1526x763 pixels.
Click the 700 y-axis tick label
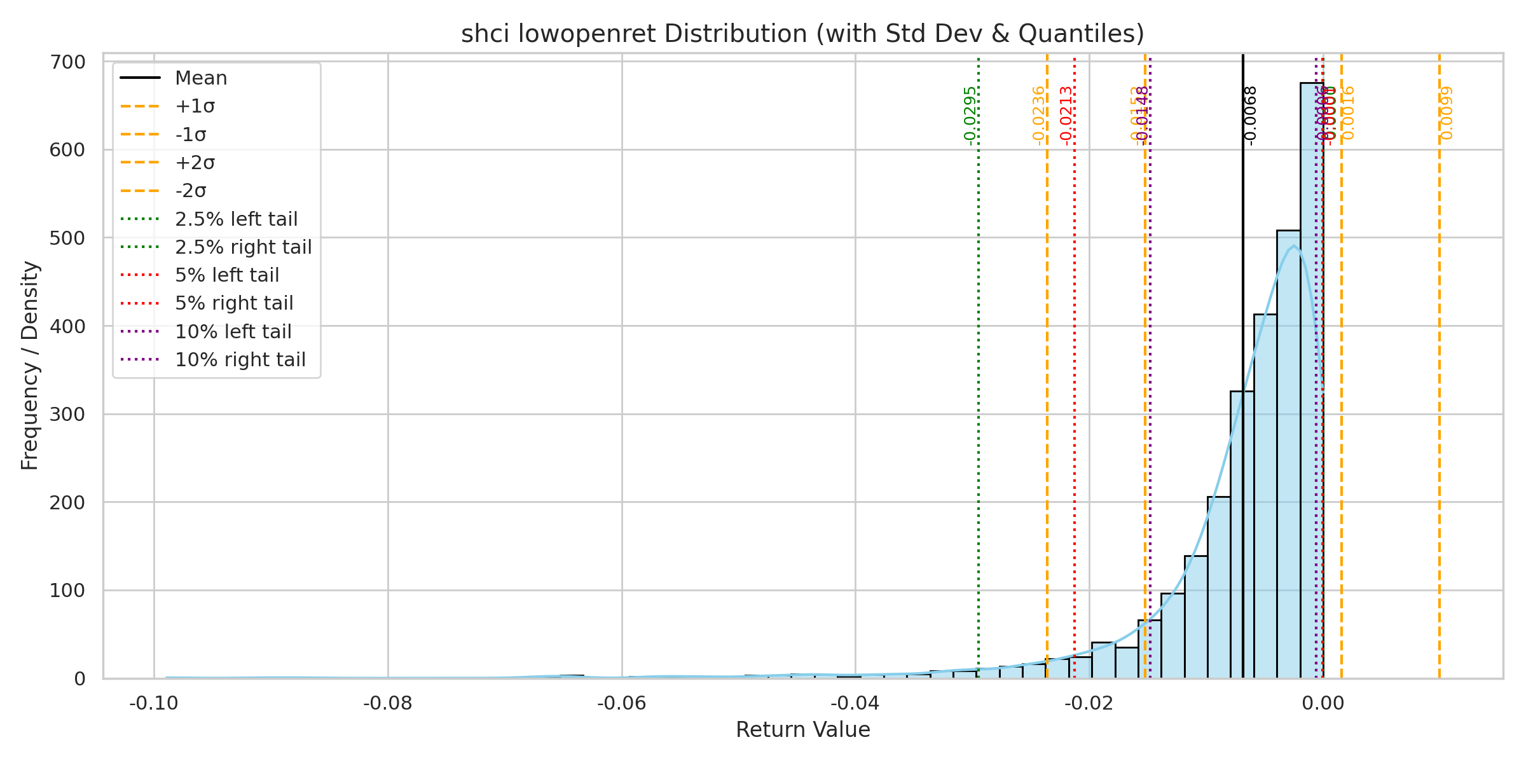(x=67, y=62)
